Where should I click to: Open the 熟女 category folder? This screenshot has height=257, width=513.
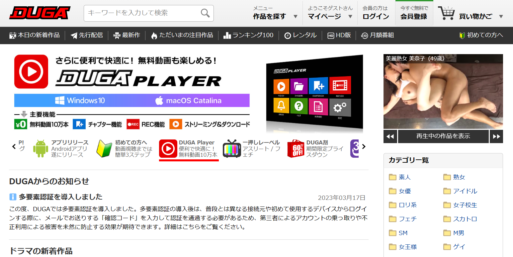454,177
